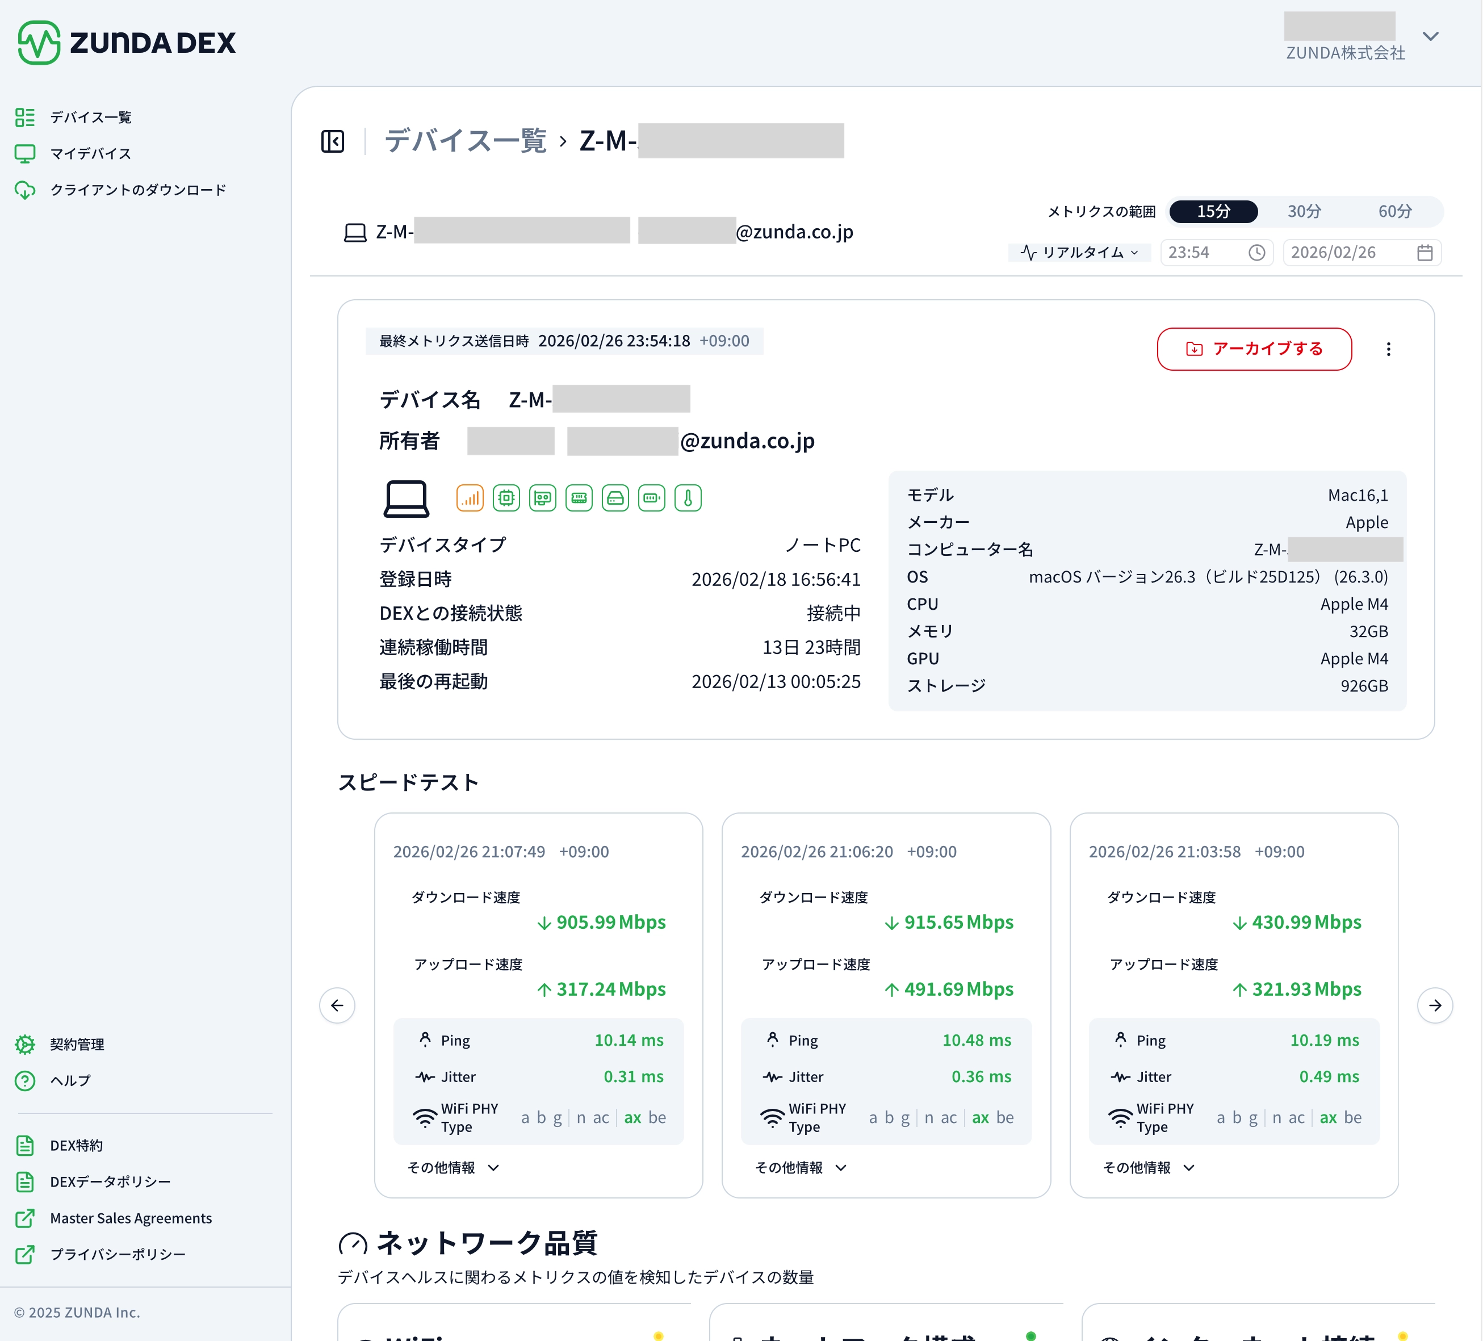Viewport: 1483px width, 1341px height.
Task: Click the storage drive status icon
Action: (615, 498)
